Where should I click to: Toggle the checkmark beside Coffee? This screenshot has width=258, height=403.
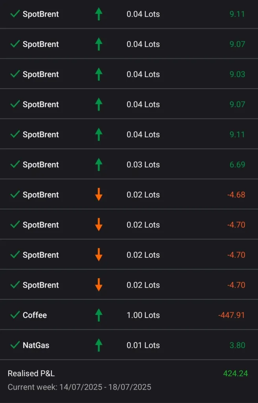click(15, 315)
